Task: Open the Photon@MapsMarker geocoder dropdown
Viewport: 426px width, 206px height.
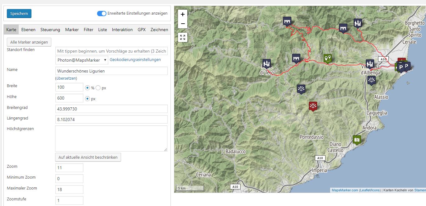Action: (82, 60)
